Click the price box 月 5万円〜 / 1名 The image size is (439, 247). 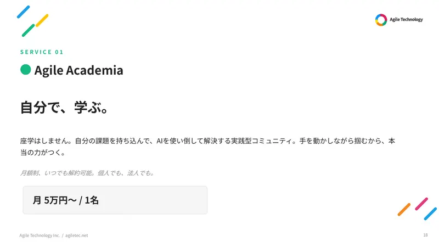point(115,200)
